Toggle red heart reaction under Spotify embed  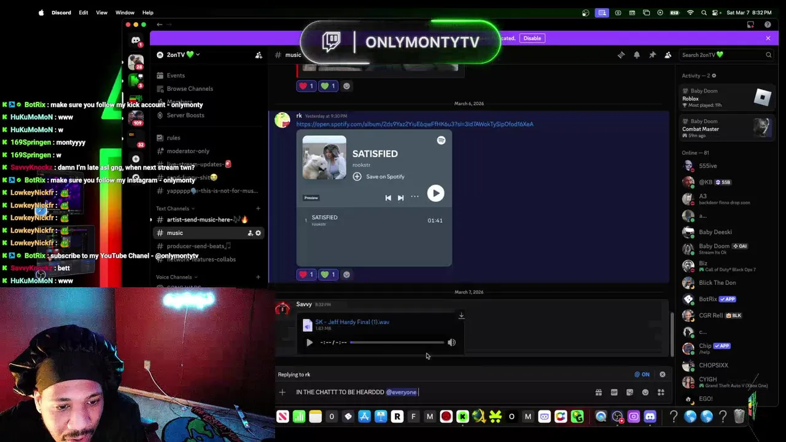coord(306,274)
